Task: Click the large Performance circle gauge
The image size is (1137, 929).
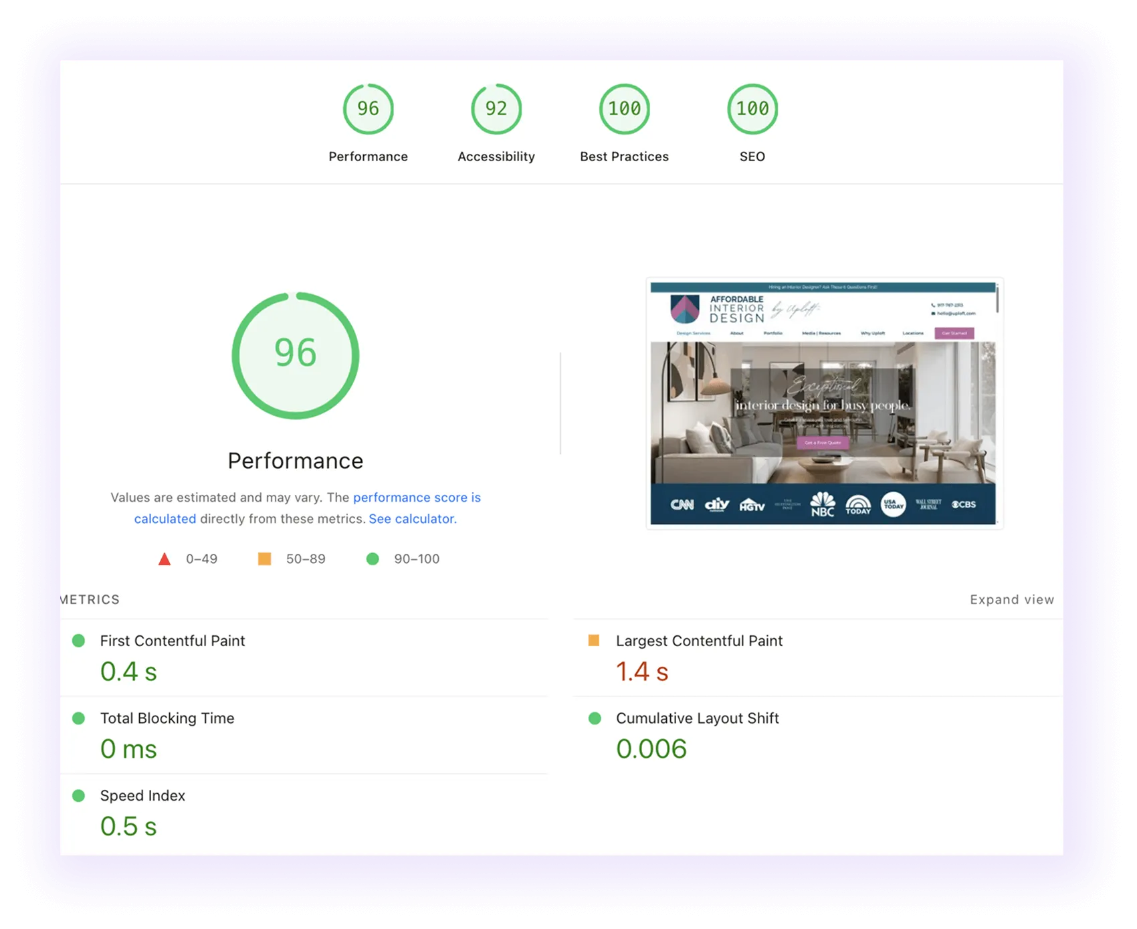Action: click(x=296, y=354)
